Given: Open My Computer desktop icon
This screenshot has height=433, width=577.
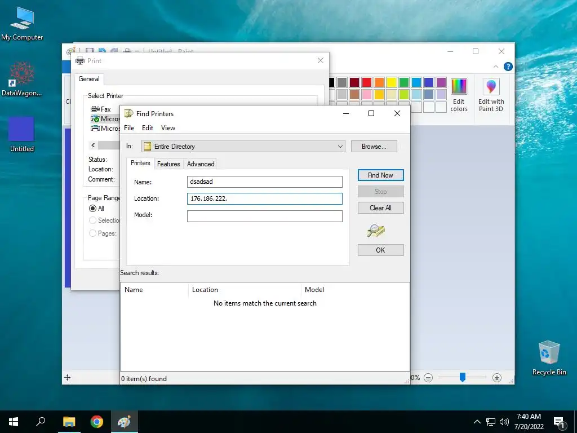Looking at the screenshot, I should point(22,23).
